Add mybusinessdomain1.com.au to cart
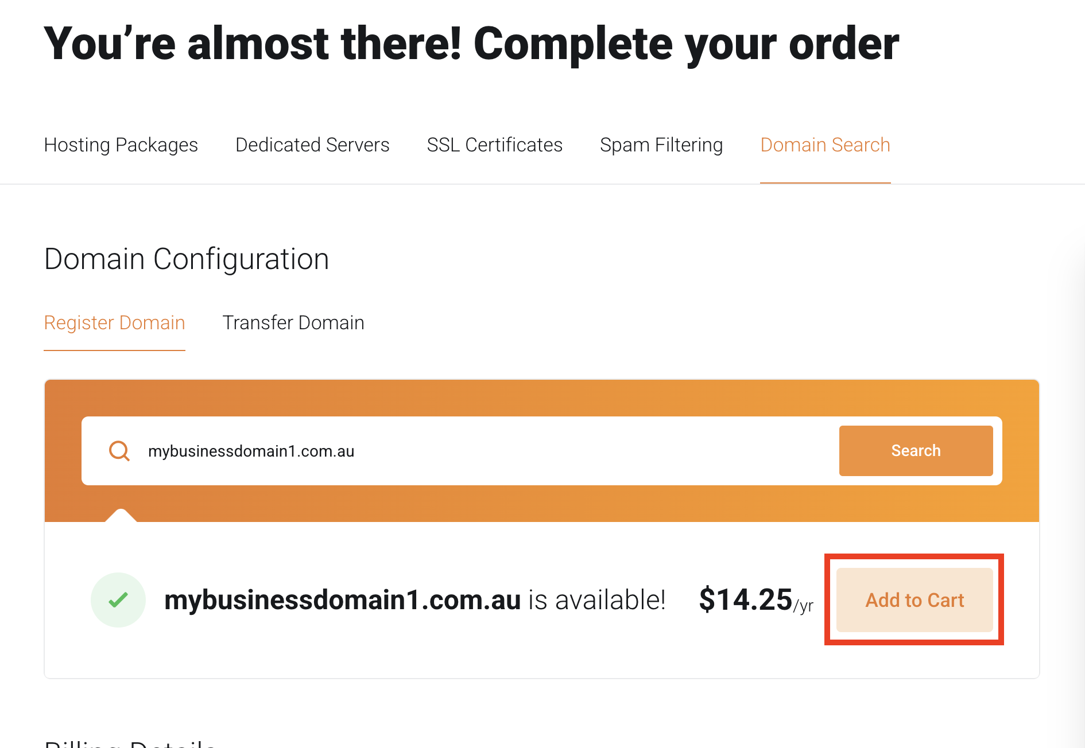The height and width of the screenshot is (748, 1085). (914, 599)
